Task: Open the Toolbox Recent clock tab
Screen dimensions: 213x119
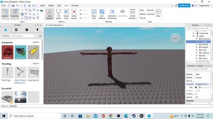Action: 27,30
